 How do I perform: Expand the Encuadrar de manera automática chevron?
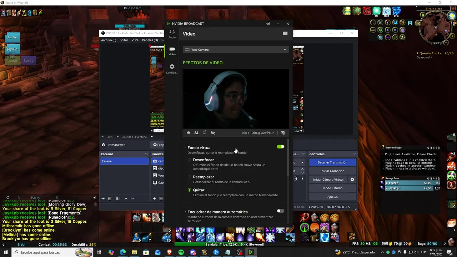[185, 212]
